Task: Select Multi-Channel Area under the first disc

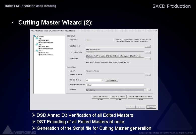Action: tap(47, 42)
